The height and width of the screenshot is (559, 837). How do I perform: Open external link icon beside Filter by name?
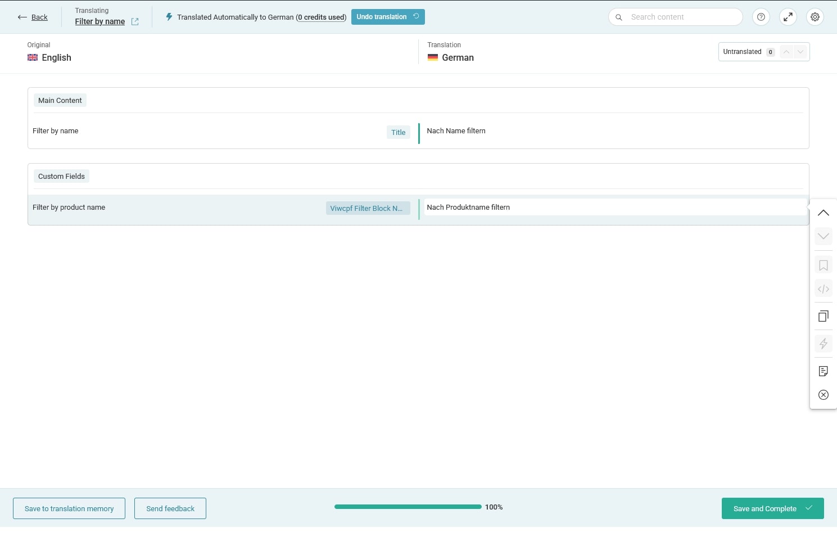coord(135,21)
